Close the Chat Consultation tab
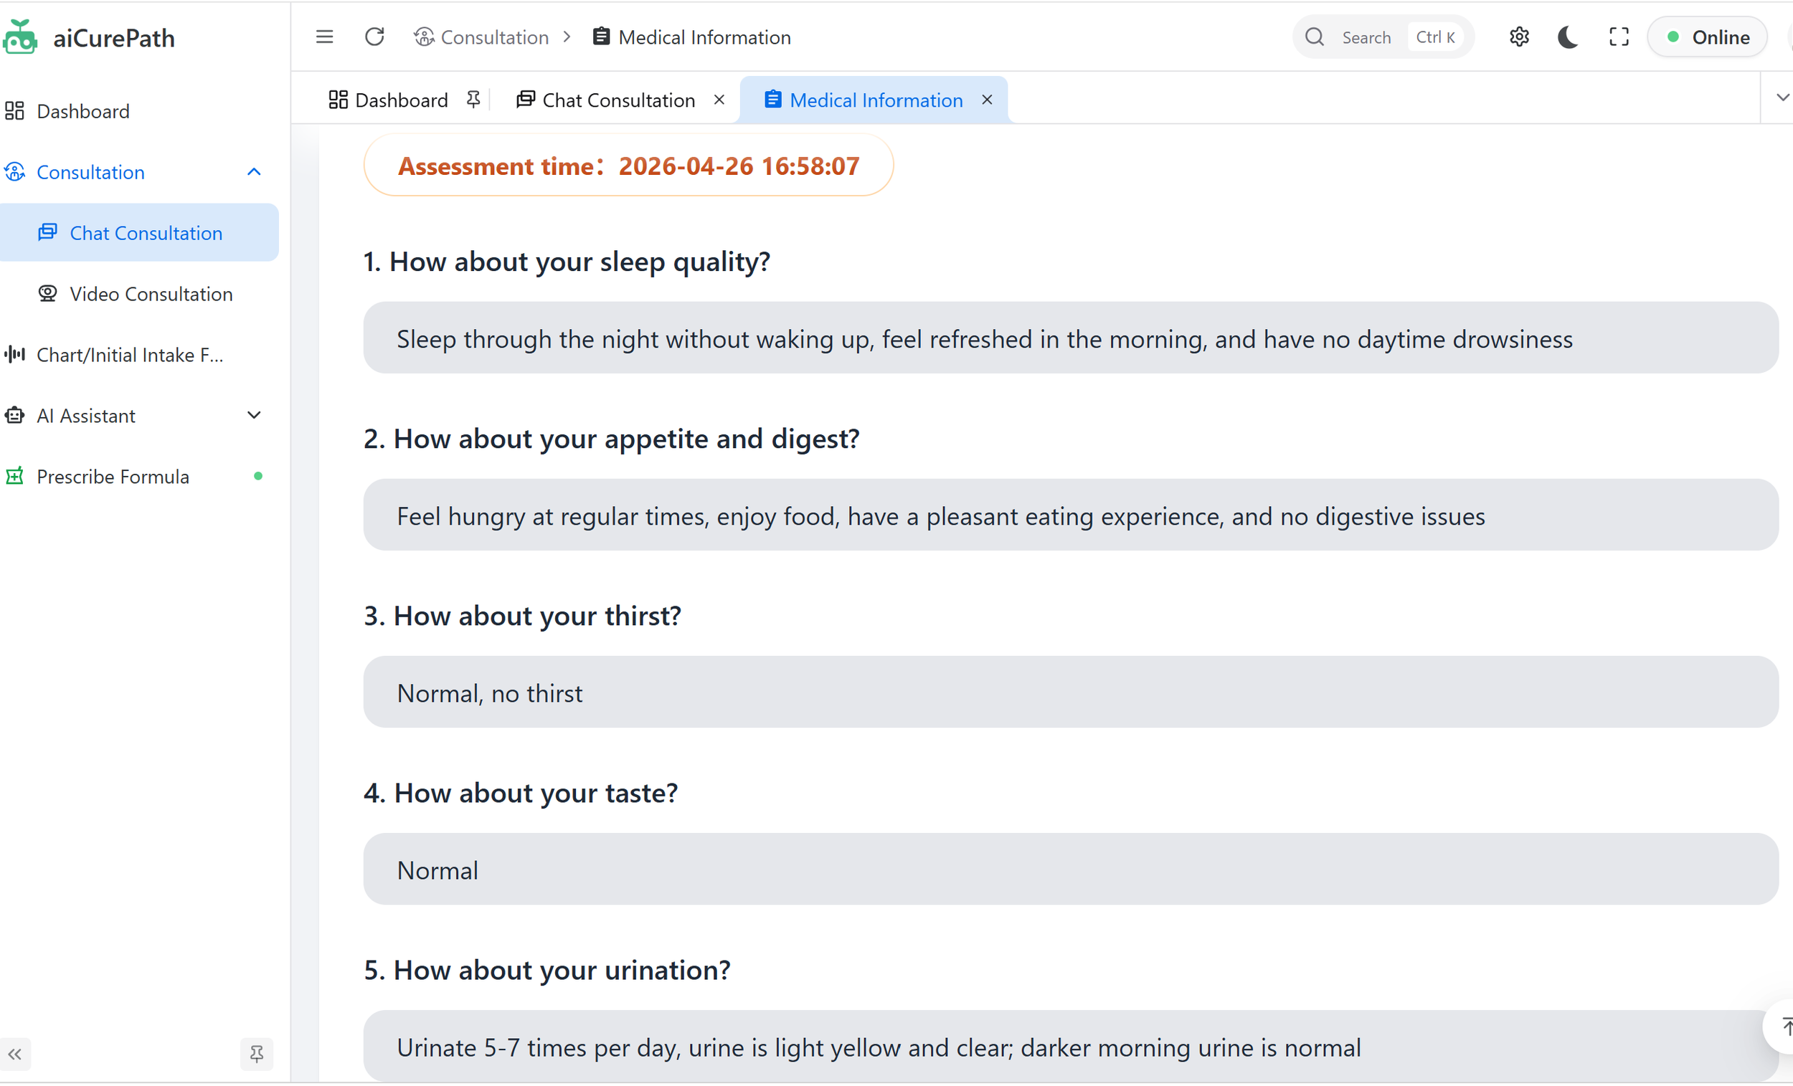This screenshot has height=1086, width=1793. 719,100
